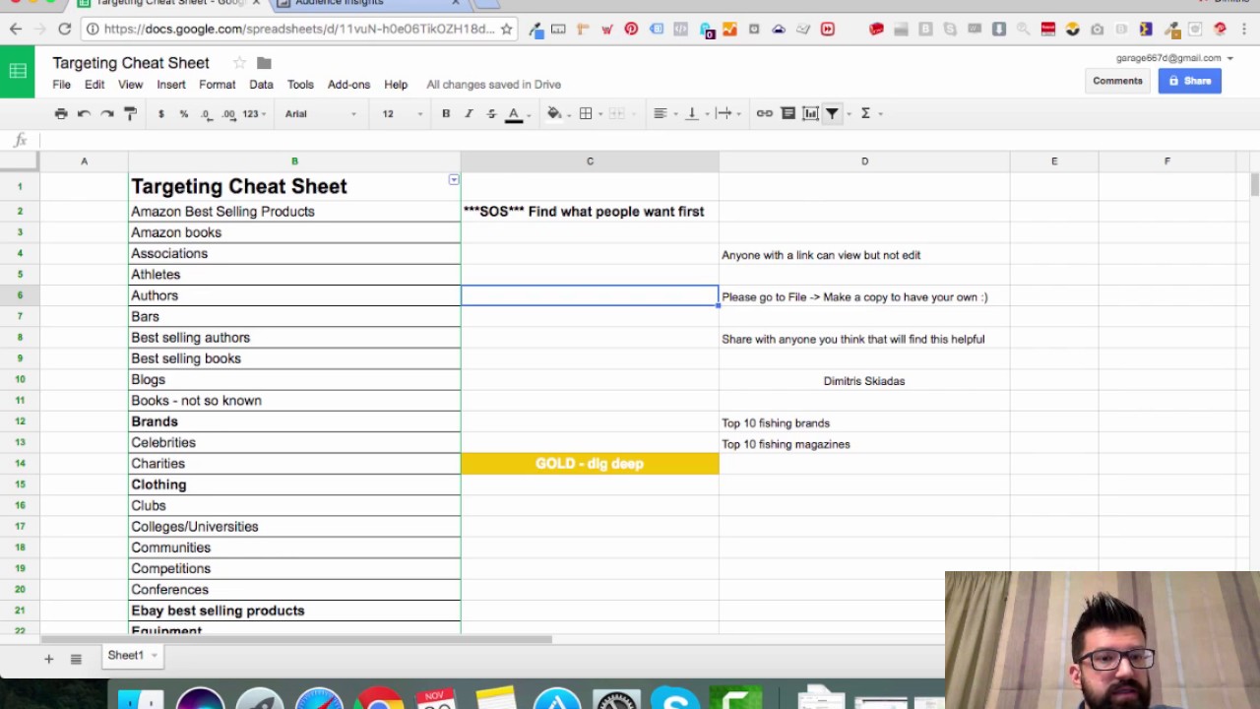Click the Insert link icon
The image size is (1260, 709).
pyautogui.click(x=765, y=114)
